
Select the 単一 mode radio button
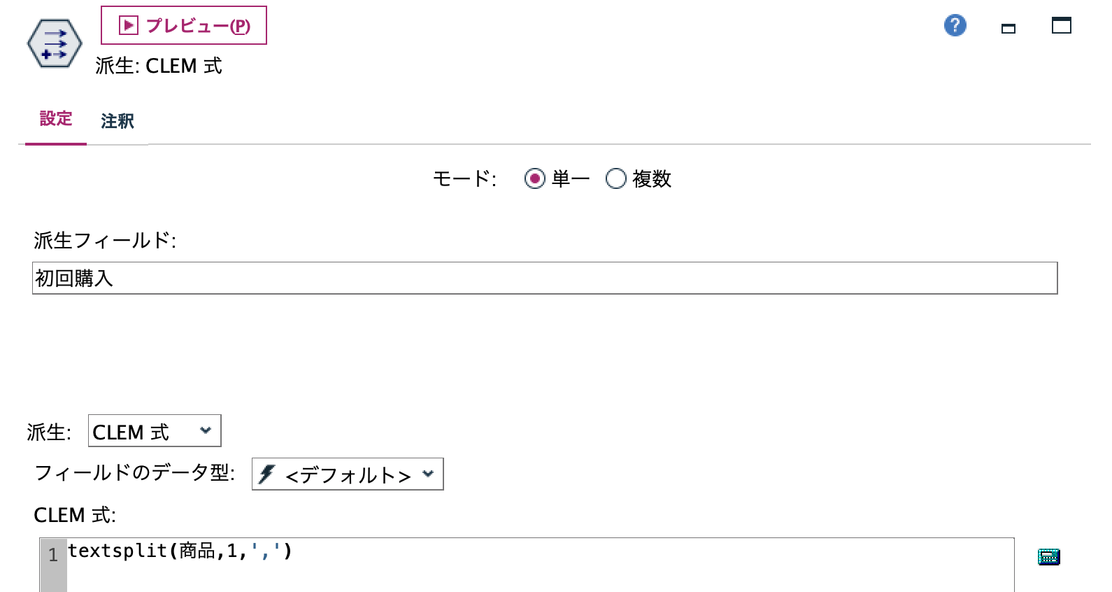point(536,179)
